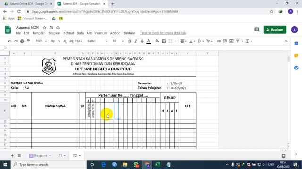
Task: Open the Edit menu
Action: tap(26, 33)
